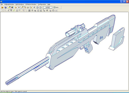Click the open folder icon in toolbar
Image resolution: width=129 pixels, height=93 pixels.
(x=2, y=7)
